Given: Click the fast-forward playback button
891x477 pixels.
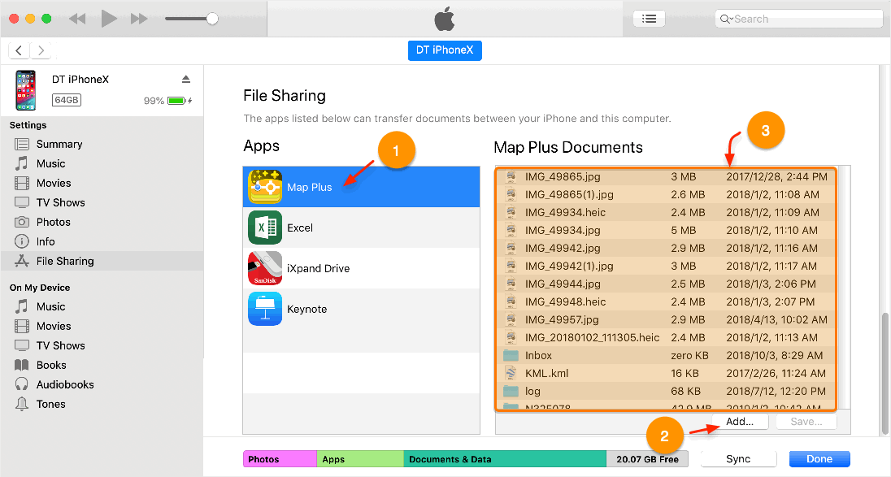Looking at the screenshot, I should tap(139, 19).
